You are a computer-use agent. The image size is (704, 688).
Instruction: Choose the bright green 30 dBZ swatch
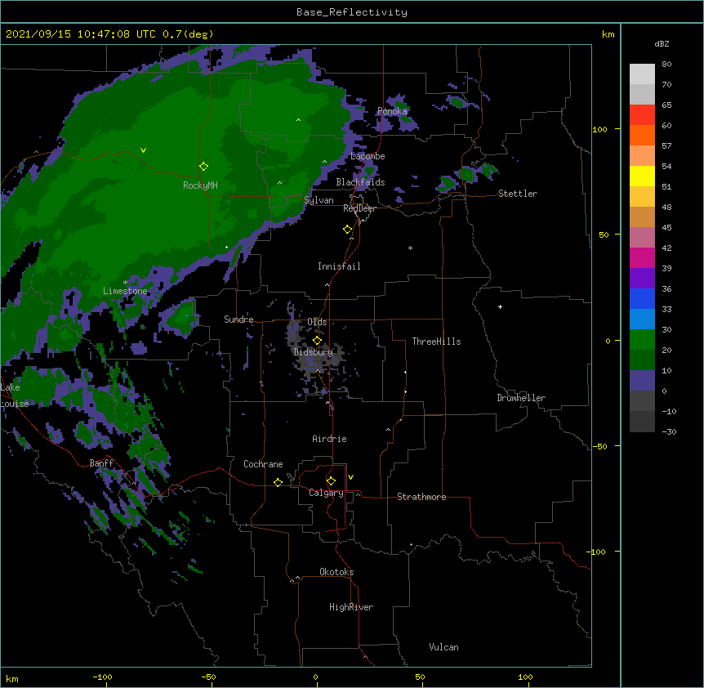click(x=642, y=340)
